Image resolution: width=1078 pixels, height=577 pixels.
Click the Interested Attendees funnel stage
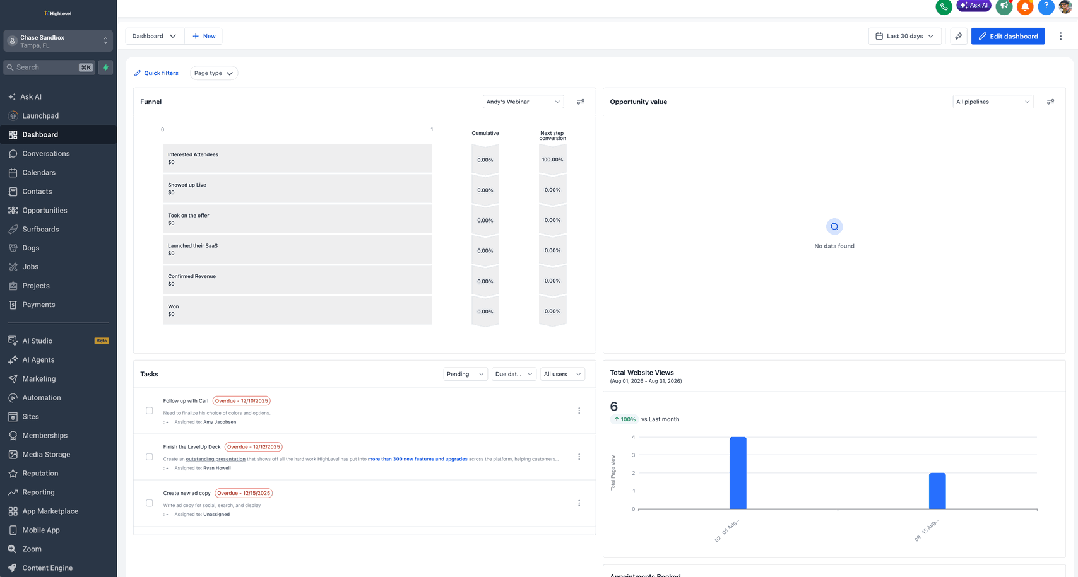tap(297, 158)
